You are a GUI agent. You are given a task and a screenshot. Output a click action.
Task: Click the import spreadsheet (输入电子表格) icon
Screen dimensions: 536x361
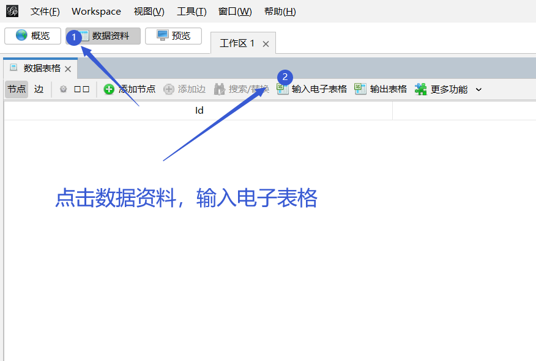(283, 89)
